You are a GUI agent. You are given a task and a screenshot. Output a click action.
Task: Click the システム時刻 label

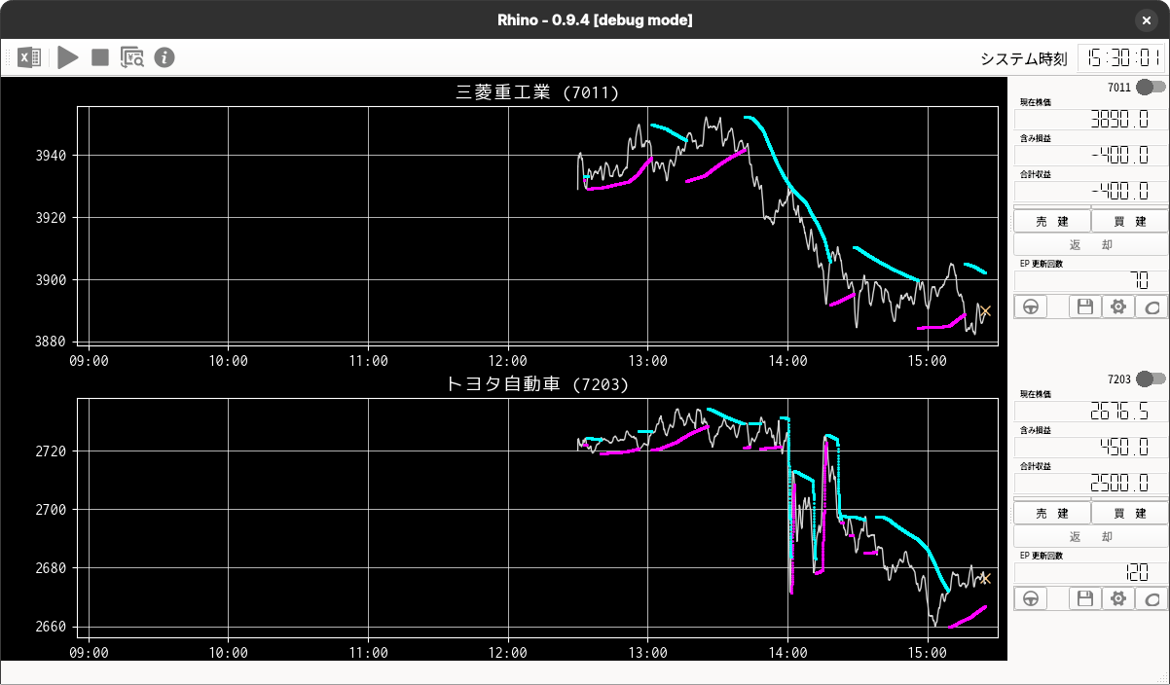(1025, 58)
